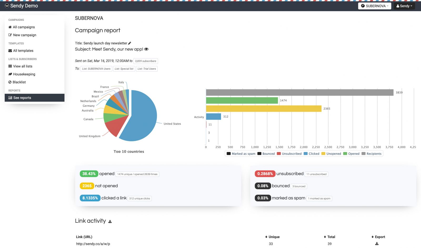The height and width of the screenshot is (248, 421).
Task: Go to New campaign page
Action: pos(34,35)
